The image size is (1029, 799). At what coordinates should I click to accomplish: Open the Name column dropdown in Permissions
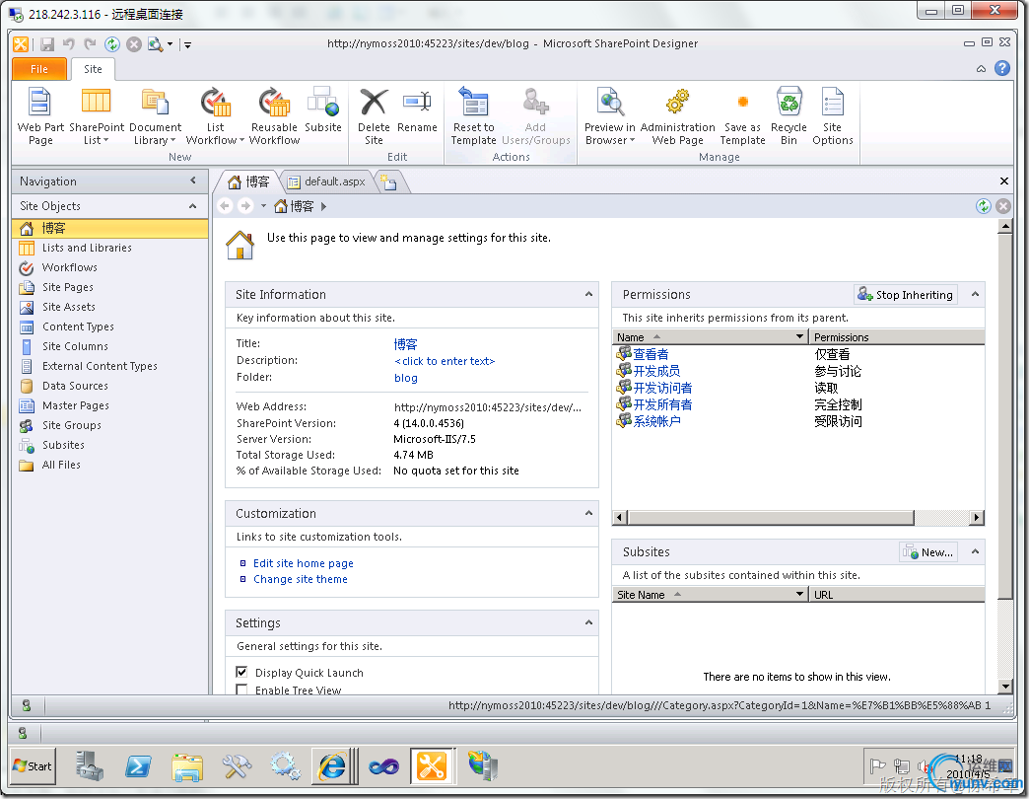[799, 336]
